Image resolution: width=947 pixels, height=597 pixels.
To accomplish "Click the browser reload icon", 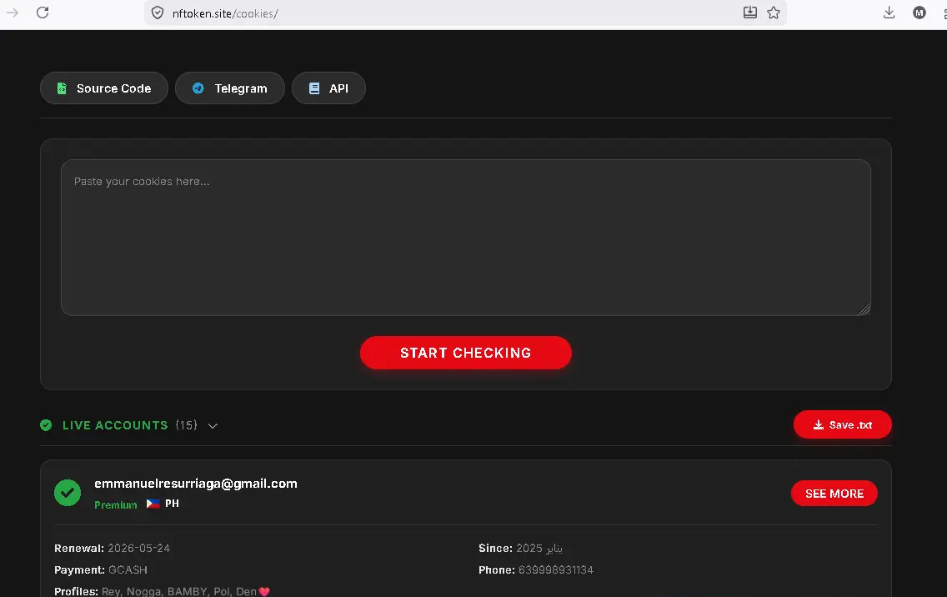I will (x=43, y=13).
